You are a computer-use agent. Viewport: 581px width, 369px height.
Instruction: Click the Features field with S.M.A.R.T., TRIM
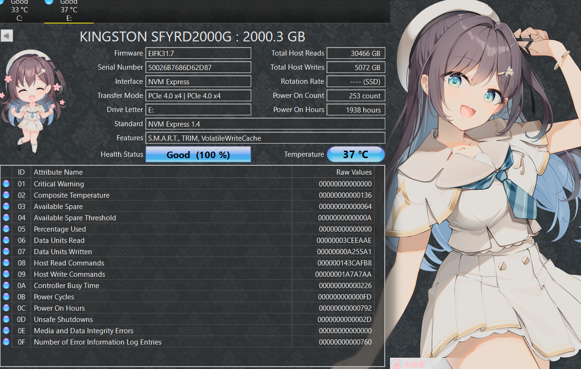click(265, 138)
